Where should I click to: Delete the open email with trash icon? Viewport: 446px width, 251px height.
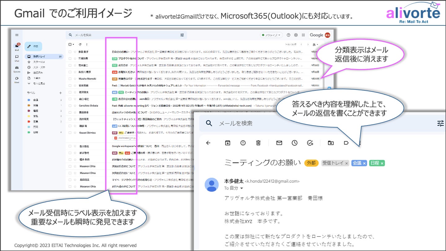tap(258, 143)
